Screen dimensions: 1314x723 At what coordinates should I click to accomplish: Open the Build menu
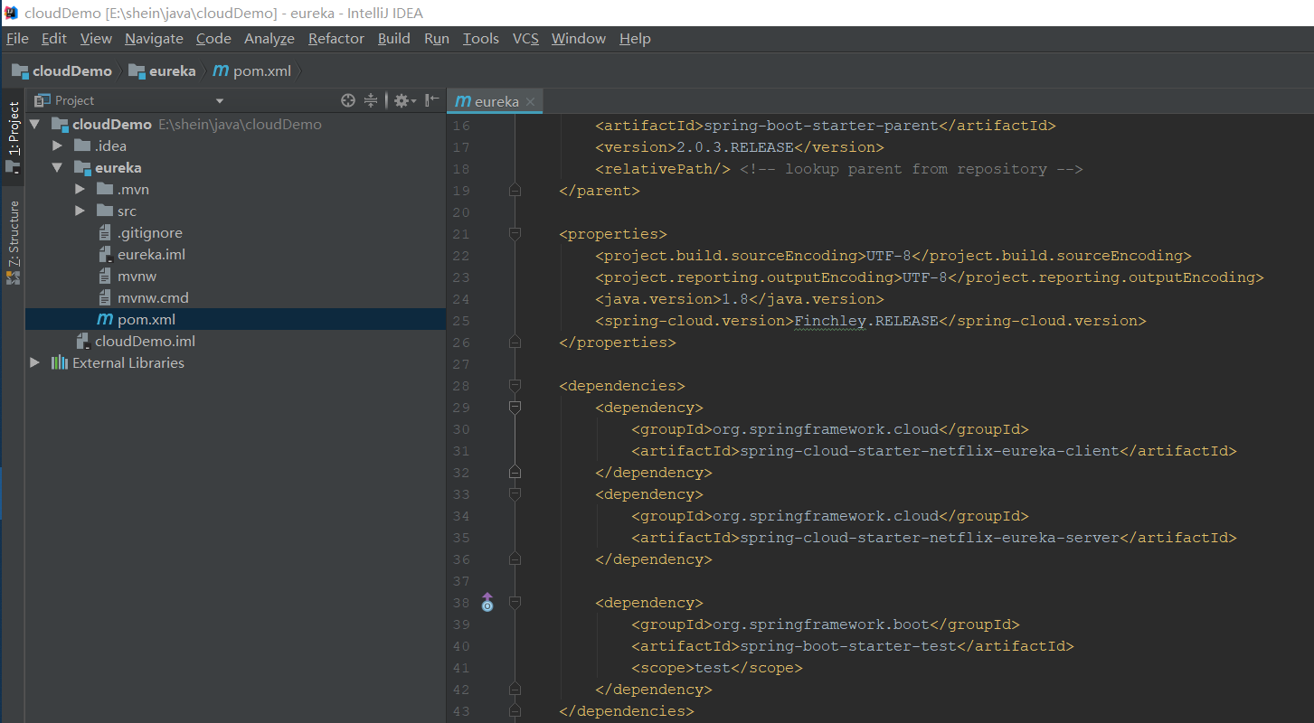pyautogui.click(x=394, y=38)
